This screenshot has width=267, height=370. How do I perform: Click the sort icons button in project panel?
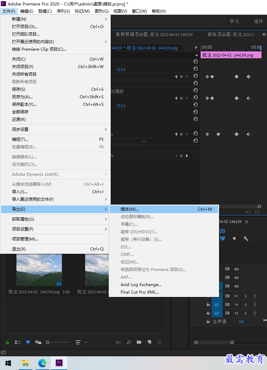click(78, 342)
